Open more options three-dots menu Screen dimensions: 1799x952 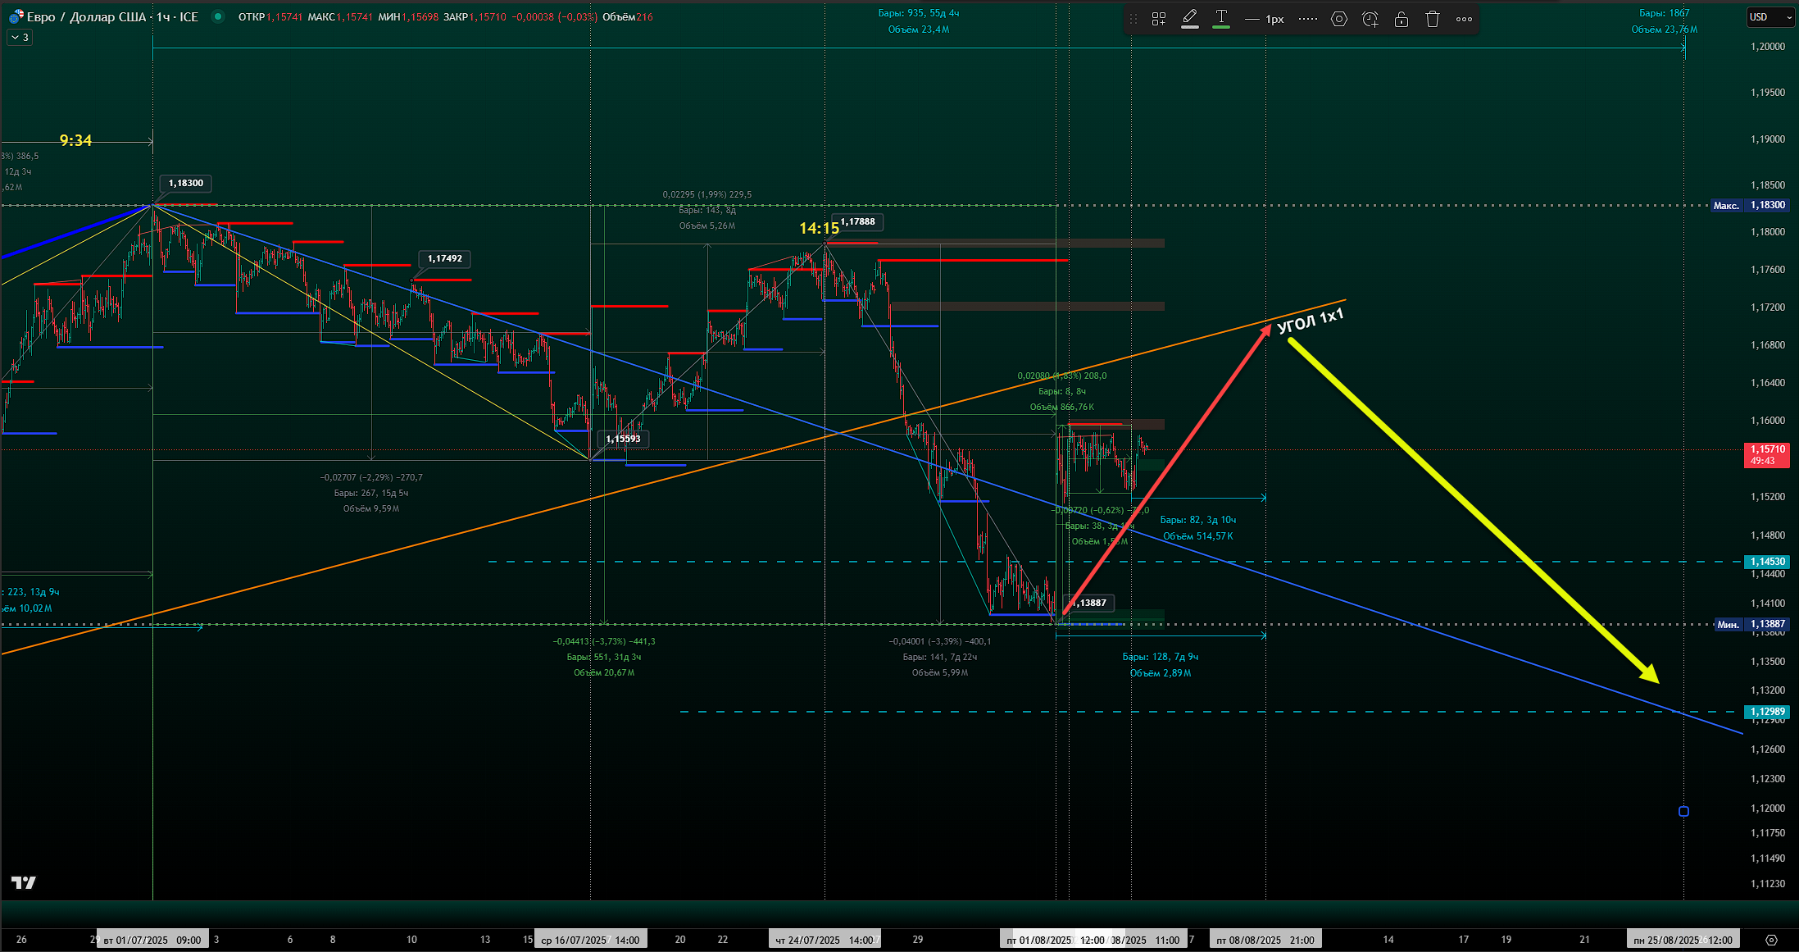point(1465,19)
